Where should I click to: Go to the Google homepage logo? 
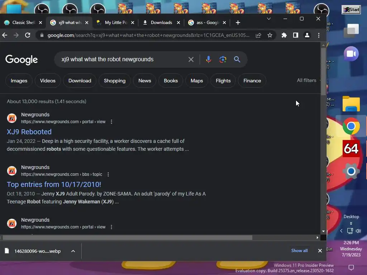click(x=22, y=60)
